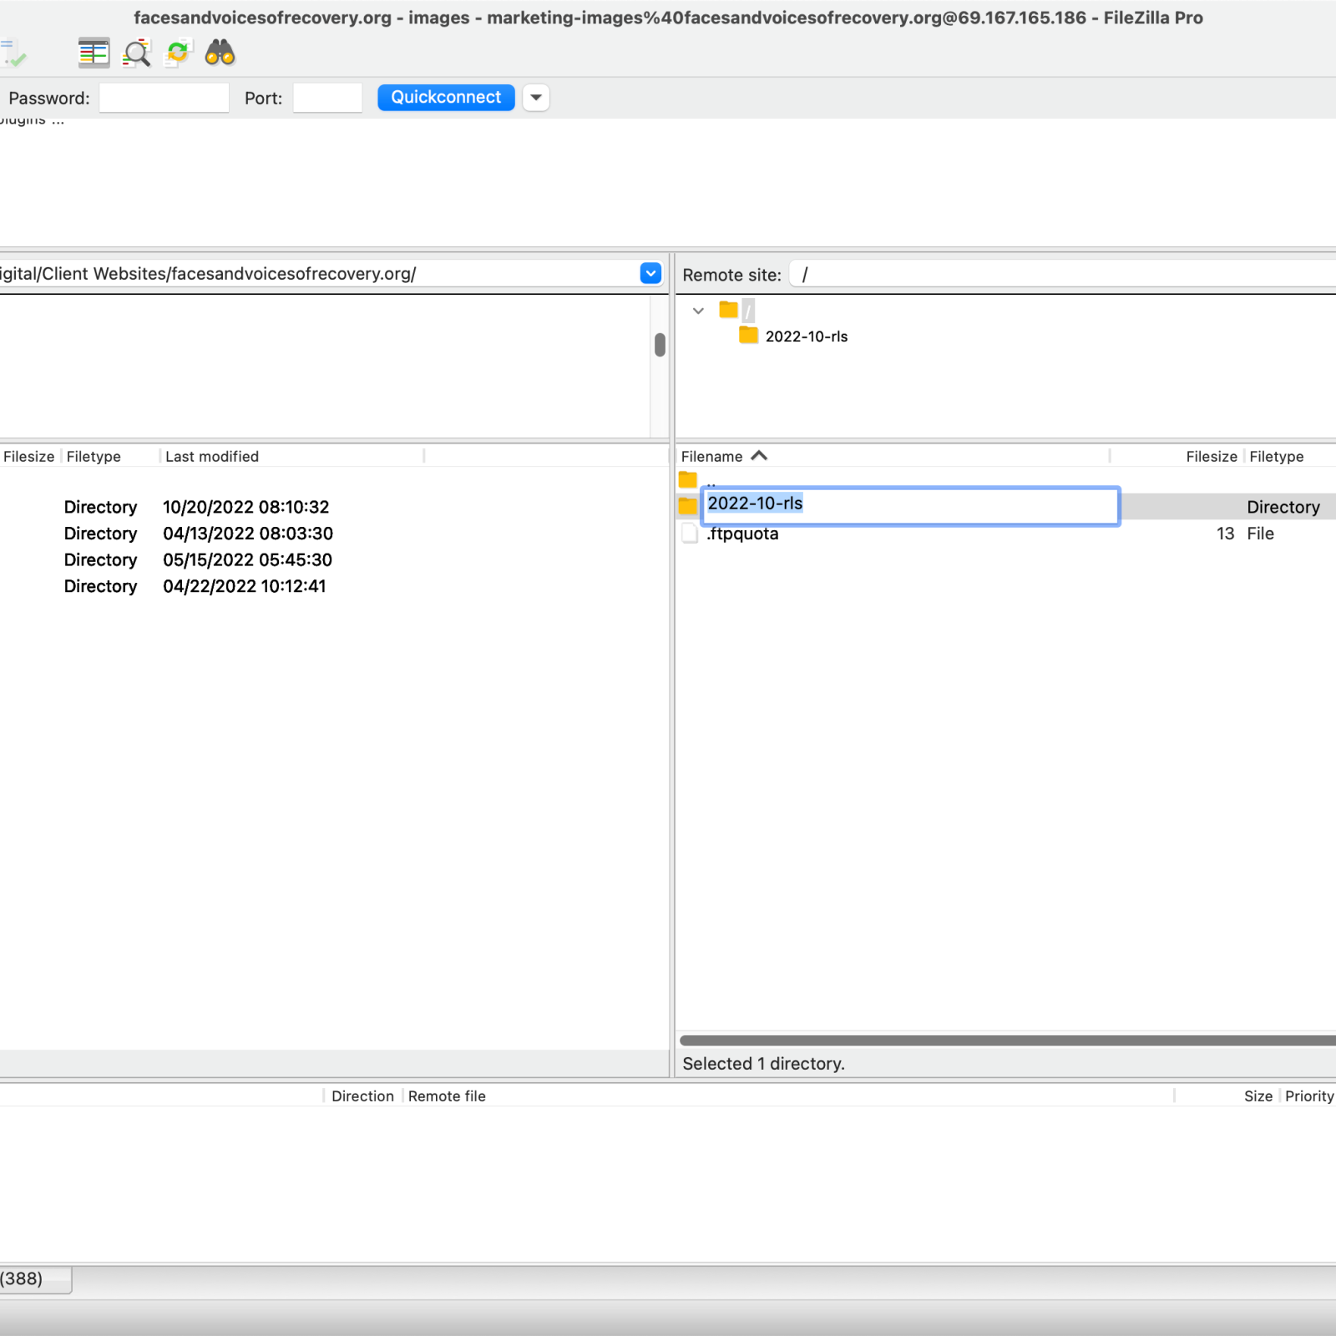Image resolution: width=1336 pixels, height=1336 pixels.
Task: Open recursive file search binoculars
Action: point(220,53)
